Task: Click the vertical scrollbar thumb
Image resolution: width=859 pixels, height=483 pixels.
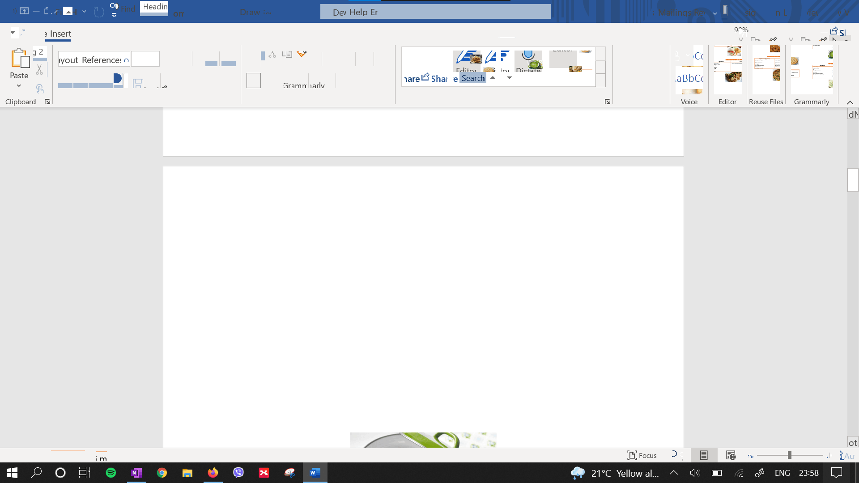Action: point(853,180)
